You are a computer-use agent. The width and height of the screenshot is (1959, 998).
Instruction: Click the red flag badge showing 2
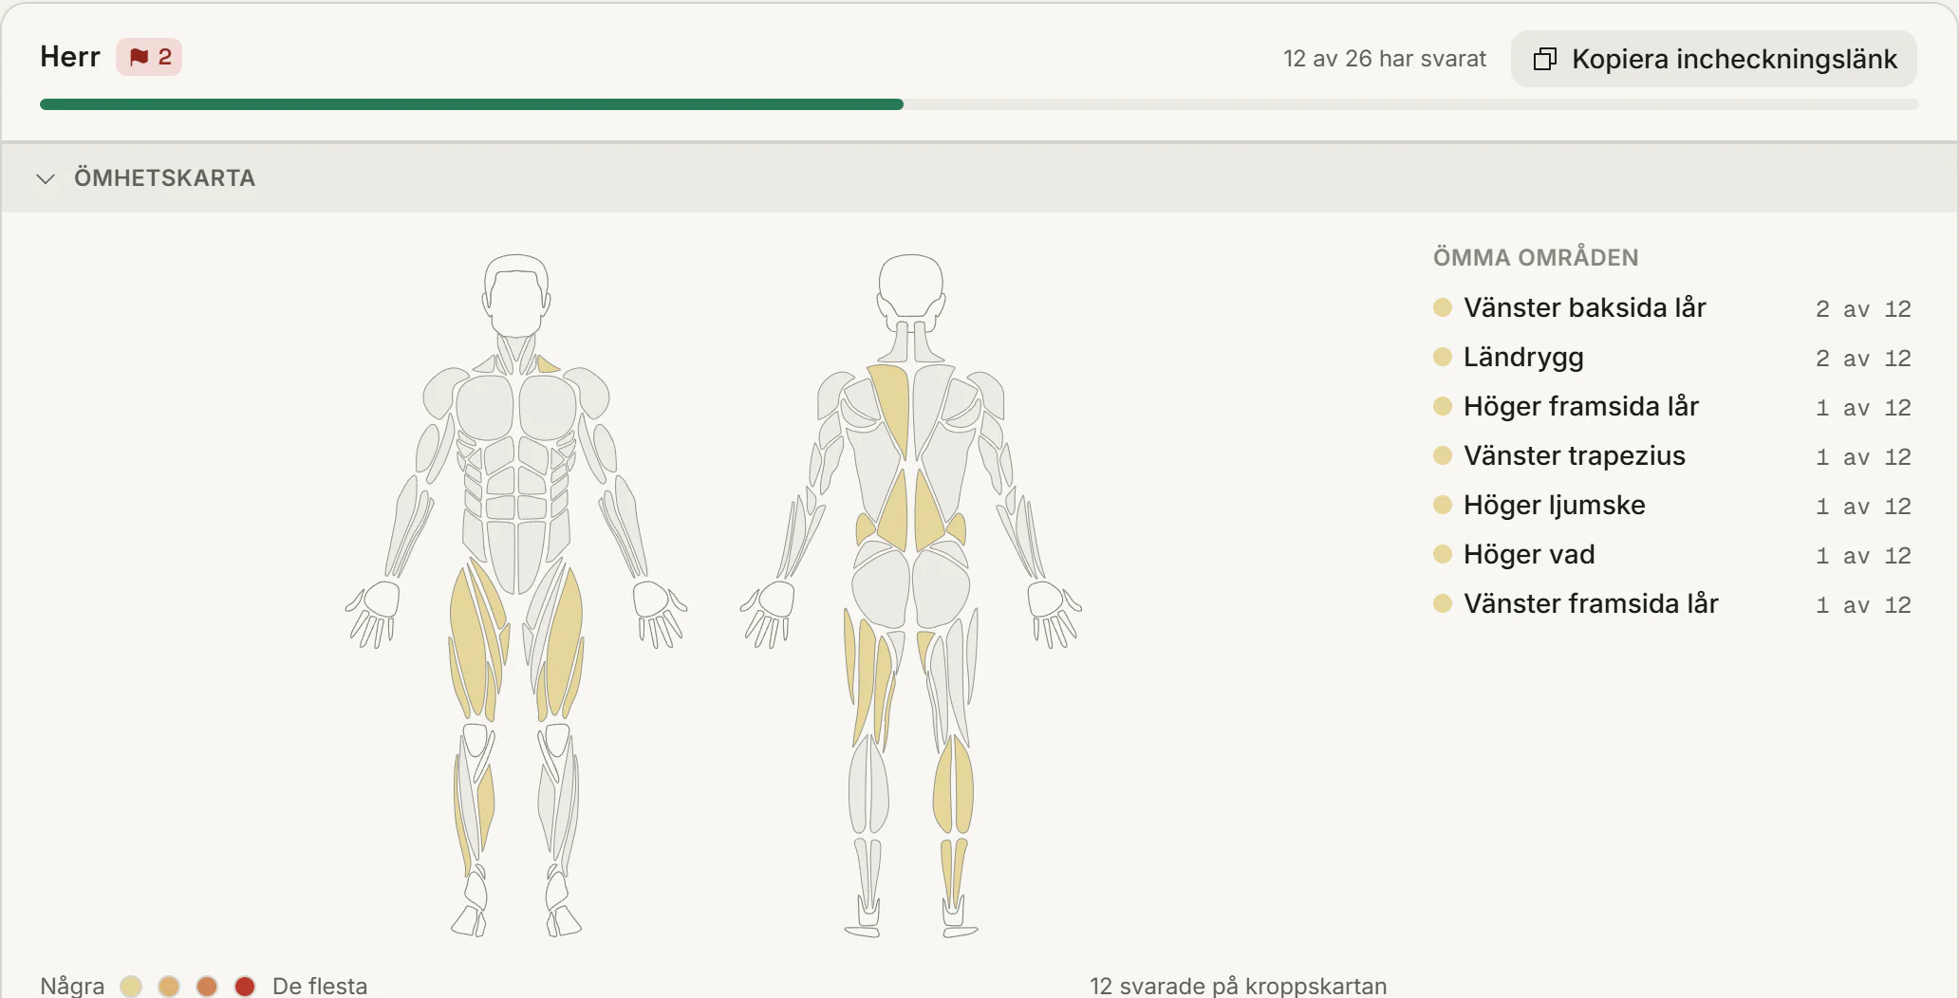[149, 57]
